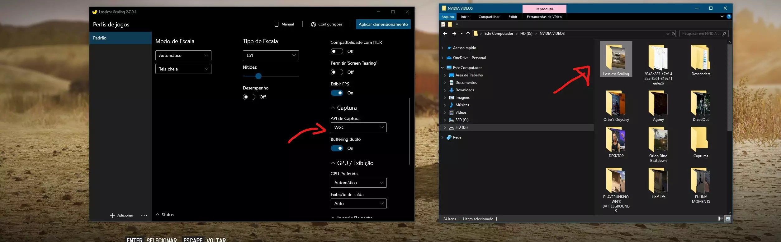The height and width of the screenshot is (242, 781).
Task: Enable the Desempenho switch
Action: tap(249, 97)
